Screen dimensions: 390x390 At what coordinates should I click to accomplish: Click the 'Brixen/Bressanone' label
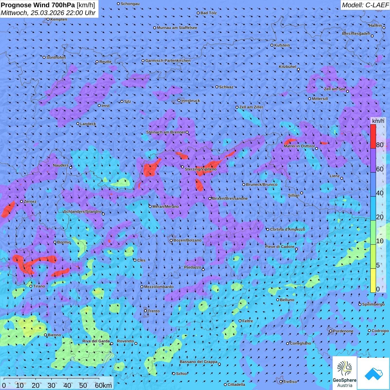[x=230, y=198]
